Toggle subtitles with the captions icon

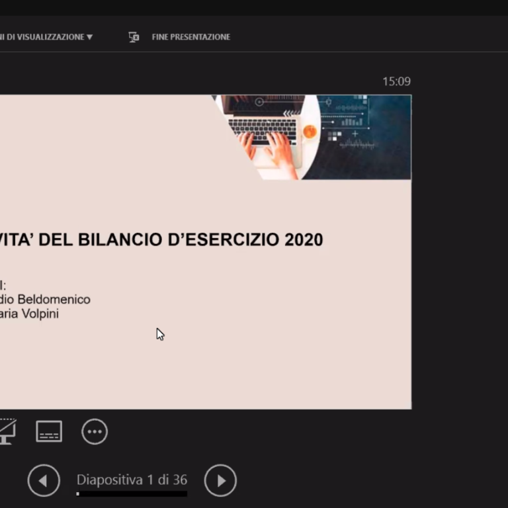pos(49,431)
